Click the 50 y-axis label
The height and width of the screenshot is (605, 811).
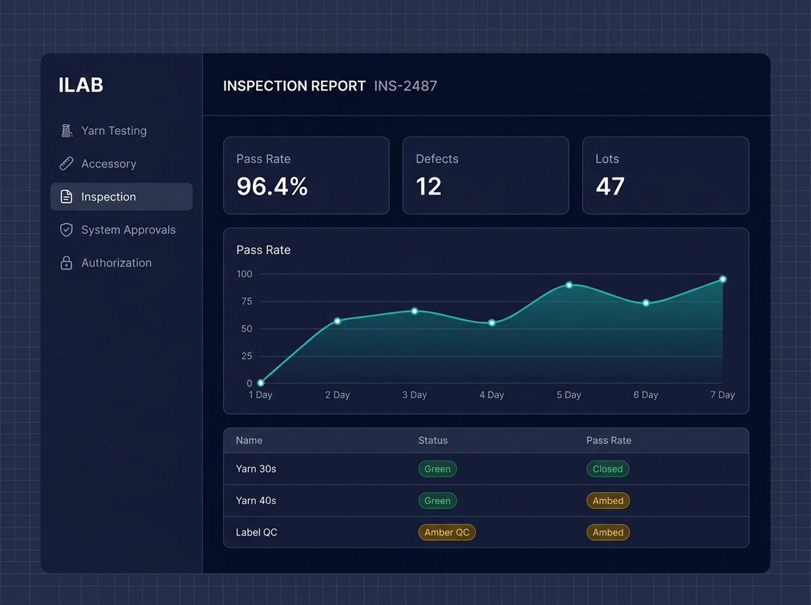[x=247, y=329]
